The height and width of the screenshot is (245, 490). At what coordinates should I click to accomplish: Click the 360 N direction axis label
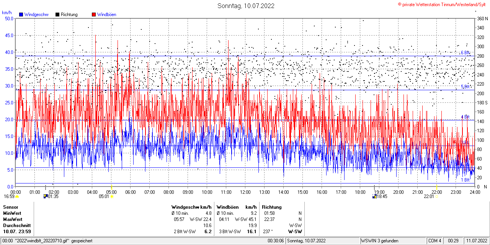[x=482, y=18]
